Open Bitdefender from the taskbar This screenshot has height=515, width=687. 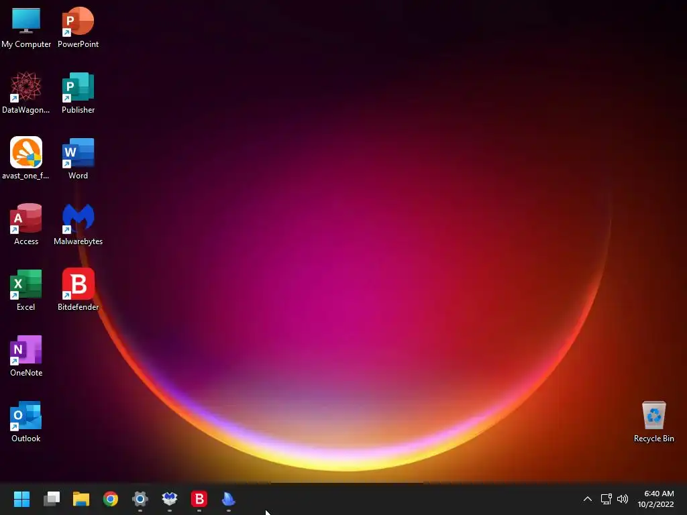coord(199,499)
